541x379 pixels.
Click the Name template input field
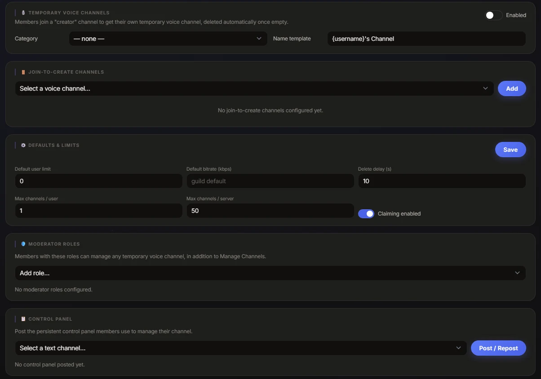pyautogui.click(x=426, y=39)
